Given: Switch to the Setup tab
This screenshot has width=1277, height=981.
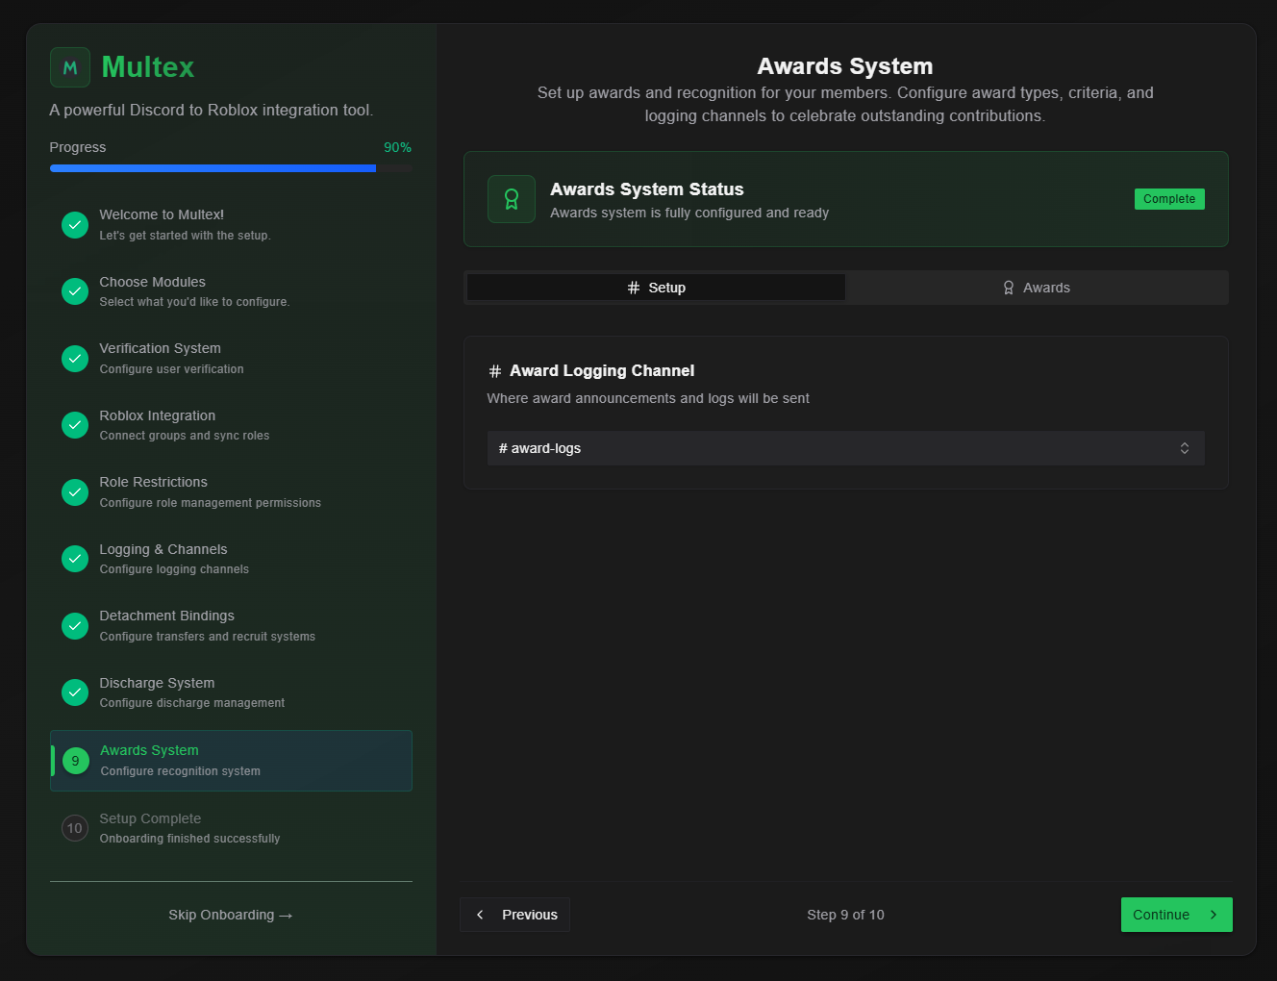Looking at the screenshot, I should click(x=656, y=288).
